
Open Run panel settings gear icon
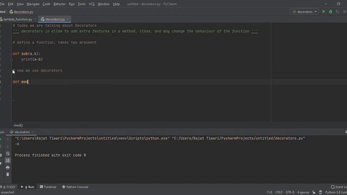[346, 132]
